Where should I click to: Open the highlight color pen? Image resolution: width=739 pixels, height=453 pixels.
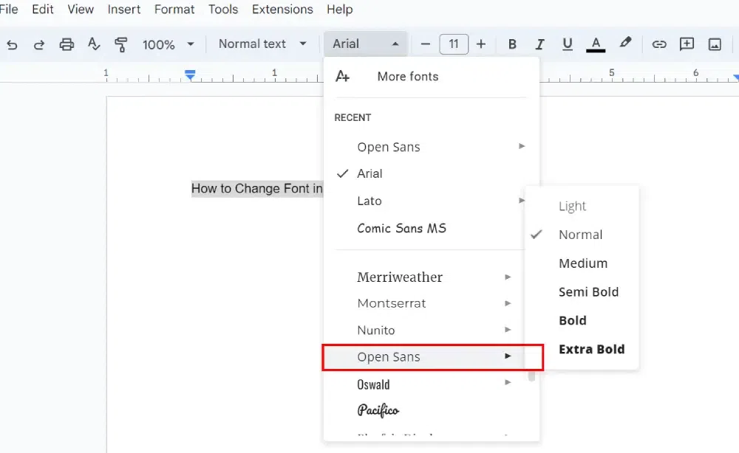click(x=625, y=43)
